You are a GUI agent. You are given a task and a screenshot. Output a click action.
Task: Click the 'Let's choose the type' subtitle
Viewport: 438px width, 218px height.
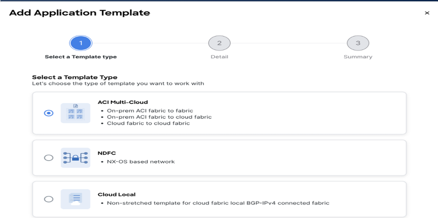click(118, 83)
